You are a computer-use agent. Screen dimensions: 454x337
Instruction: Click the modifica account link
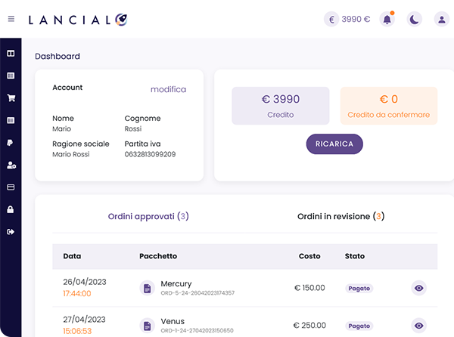168,89
